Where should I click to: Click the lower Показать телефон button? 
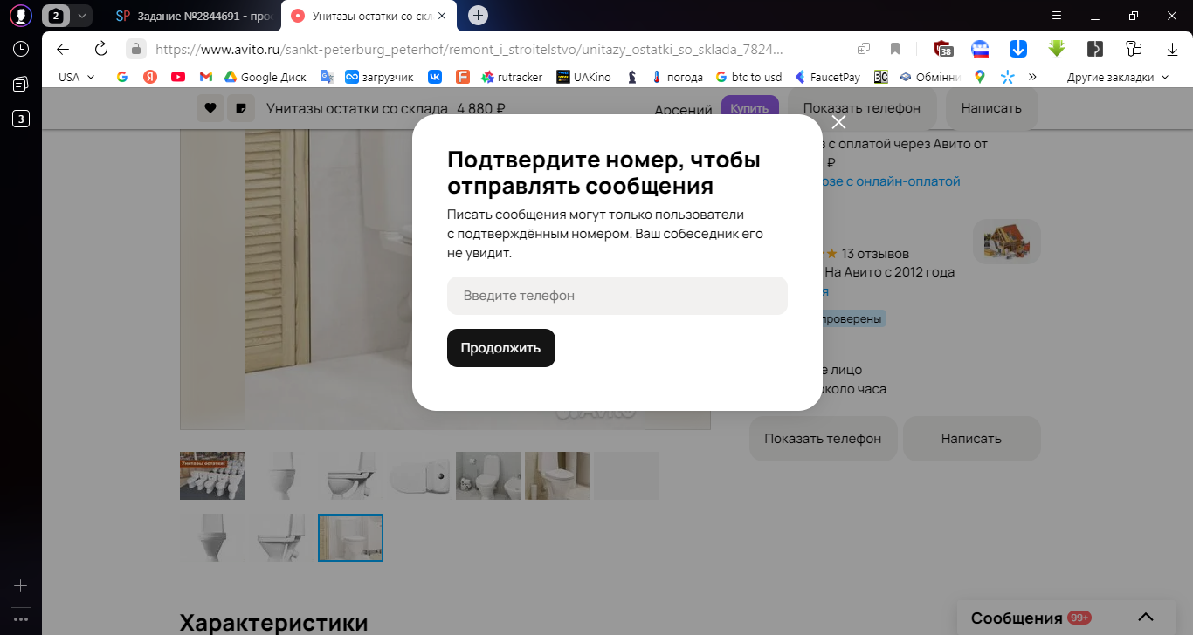click(823, 439)
